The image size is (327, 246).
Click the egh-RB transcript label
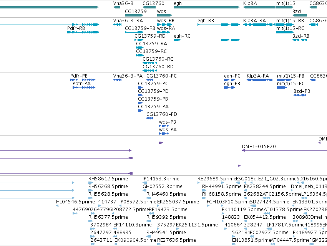click(x=206, y=21)
